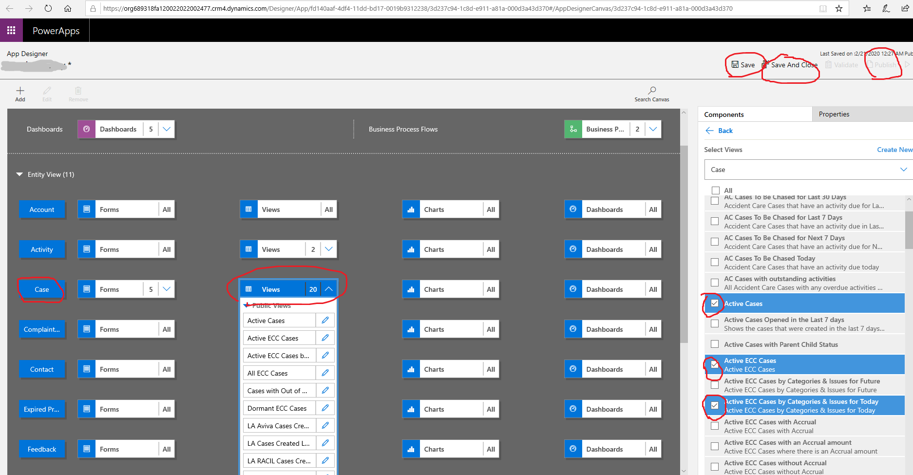
Task: Edit the LA RACIL Cases view pencil
Action: tap(325, 460)
